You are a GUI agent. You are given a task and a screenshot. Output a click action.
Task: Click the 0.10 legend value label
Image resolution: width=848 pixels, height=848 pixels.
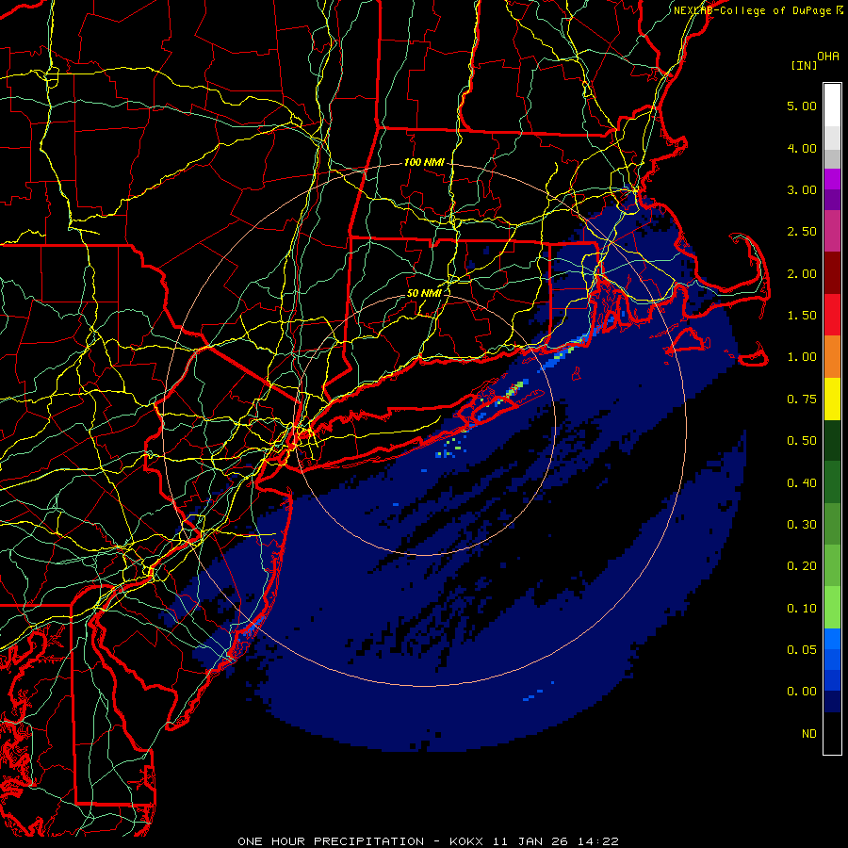(x=802, y=609)
